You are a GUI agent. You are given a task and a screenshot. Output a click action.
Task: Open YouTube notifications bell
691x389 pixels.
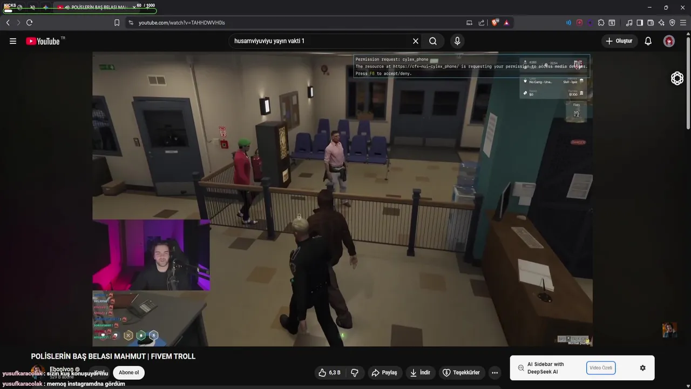coord(648,41)
